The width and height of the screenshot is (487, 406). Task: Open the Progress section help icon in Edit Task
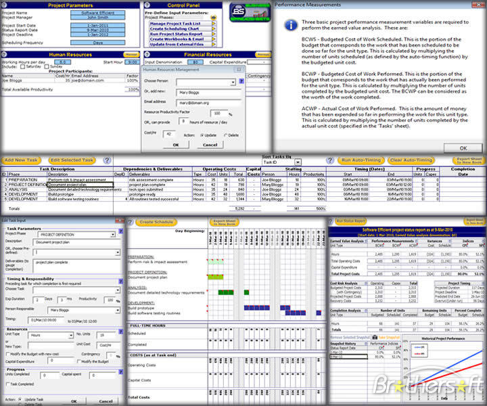coord(121,372)
